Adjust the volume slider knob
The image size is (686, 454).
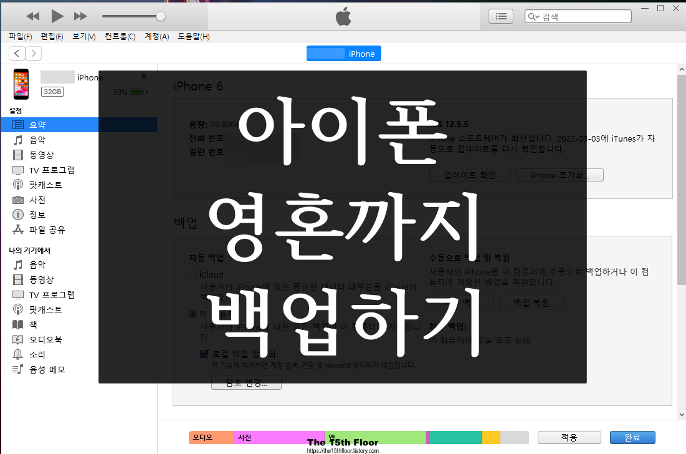point(161,17)
